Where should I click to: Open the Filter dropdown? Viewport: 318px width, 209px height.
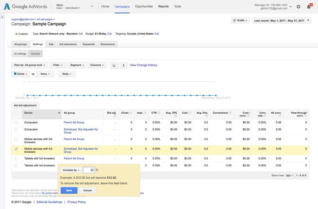click(x=58, y=65)
